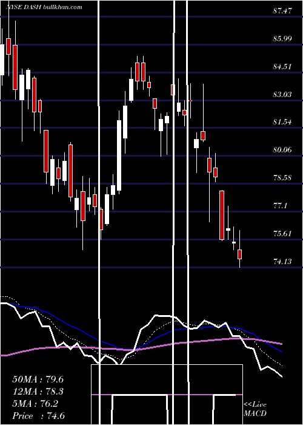Click the 50MA : 79.6 reading

(38, 379)
